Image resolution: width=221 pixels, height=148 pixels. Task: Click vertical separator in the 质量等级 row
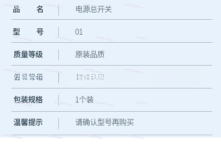tap(59, 55)
